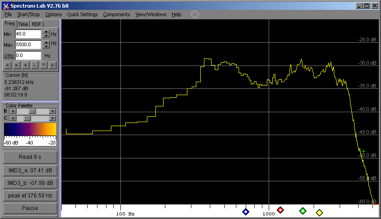
Task: Open the Quick Settings menu
Action: tap(82, 14)
